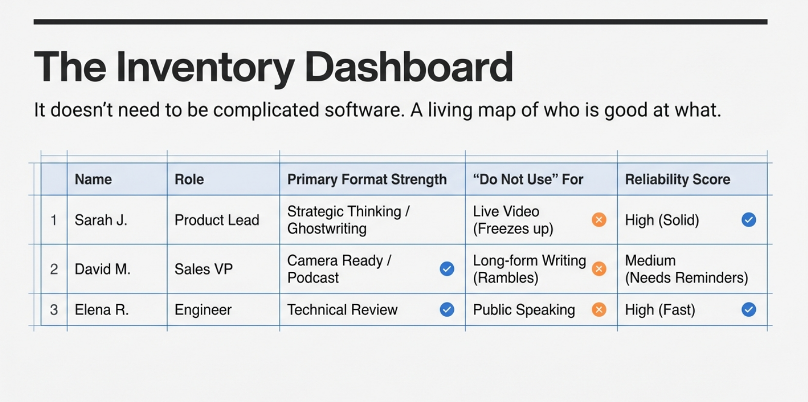This screenshot has height=402, width=808.
Task: Click blue checkmark next to Technical Review
Action: pyautogui.click(x=447, y=310)
